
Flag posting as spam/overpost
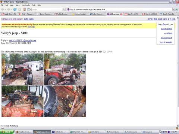click(167, 38)
